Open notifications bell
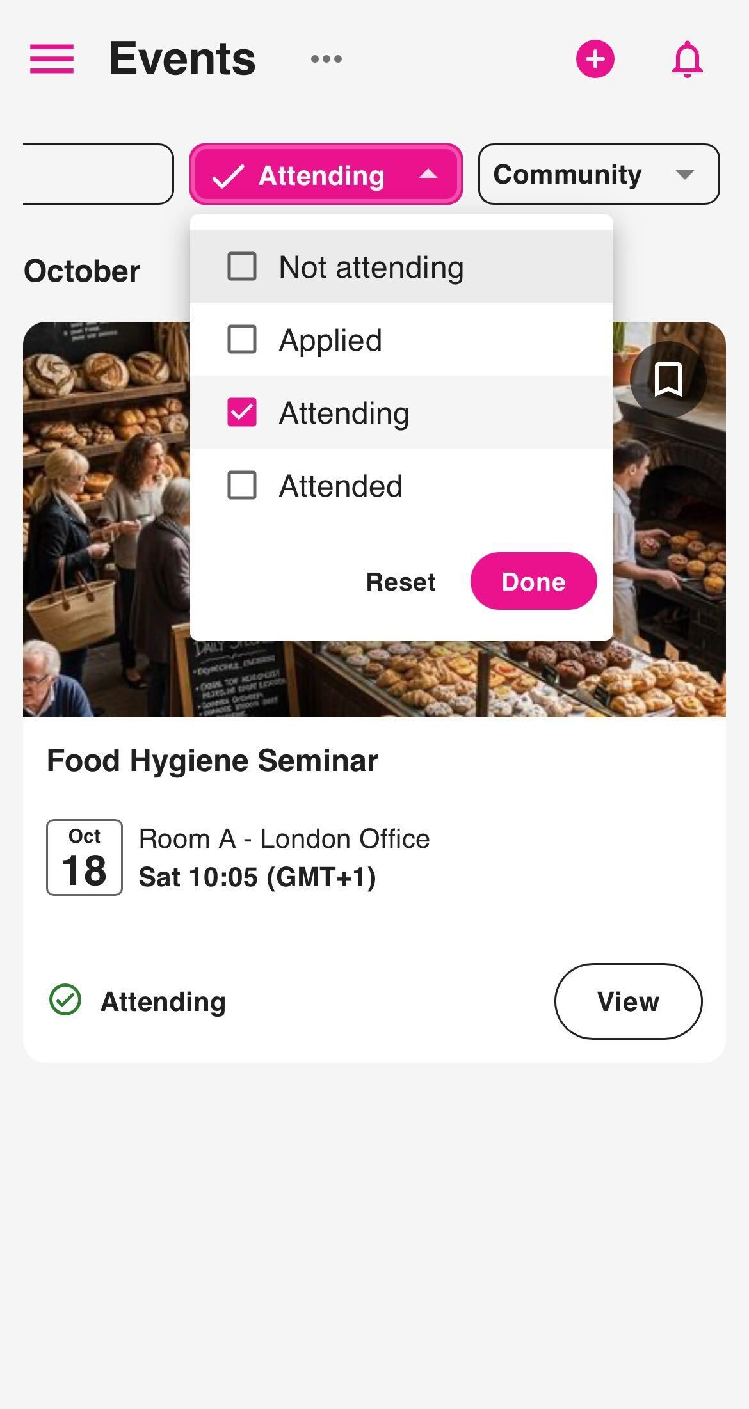This screenshot has height=1409, width=749. pos(687,59)
